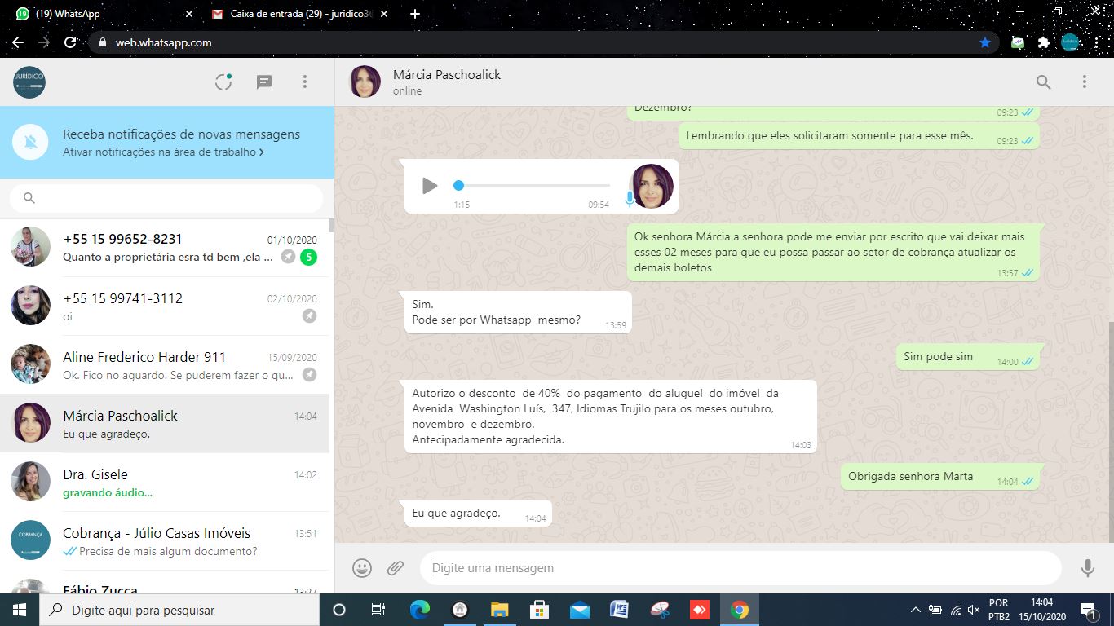
Task: Open the emoji picker
Action: coord(362,568)
